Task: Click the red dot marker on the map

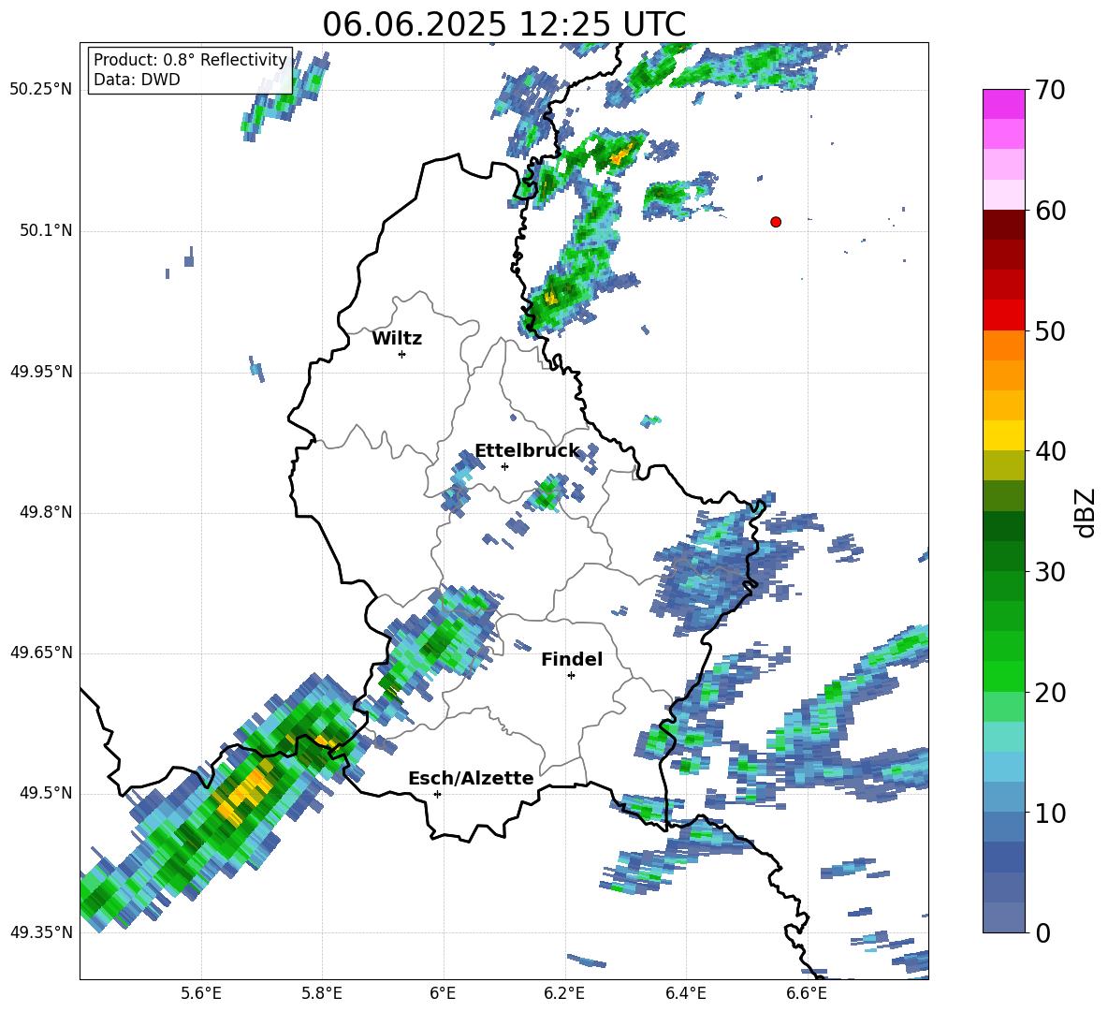Action: click(x=775, y=222)
